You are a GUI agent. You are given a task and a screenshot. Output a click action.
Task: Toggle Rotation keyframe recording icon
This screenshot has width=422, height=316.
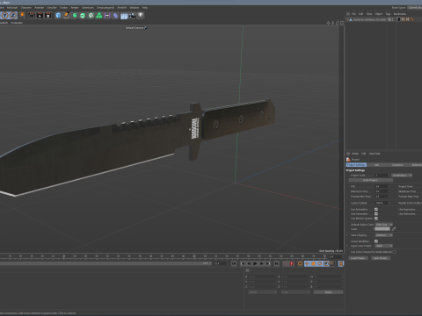[320, 263]
